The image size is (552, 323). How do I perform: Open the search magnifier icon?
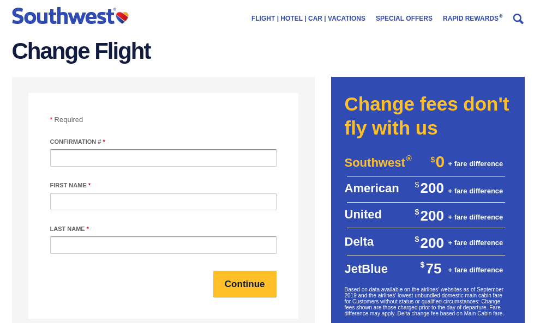click(518, 19)
